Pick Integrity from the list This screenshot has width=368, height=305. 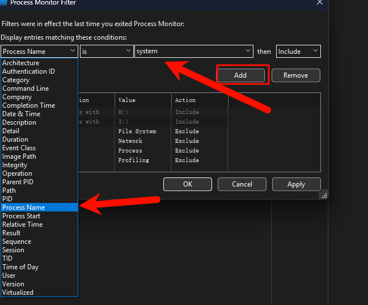click(40, 165)
